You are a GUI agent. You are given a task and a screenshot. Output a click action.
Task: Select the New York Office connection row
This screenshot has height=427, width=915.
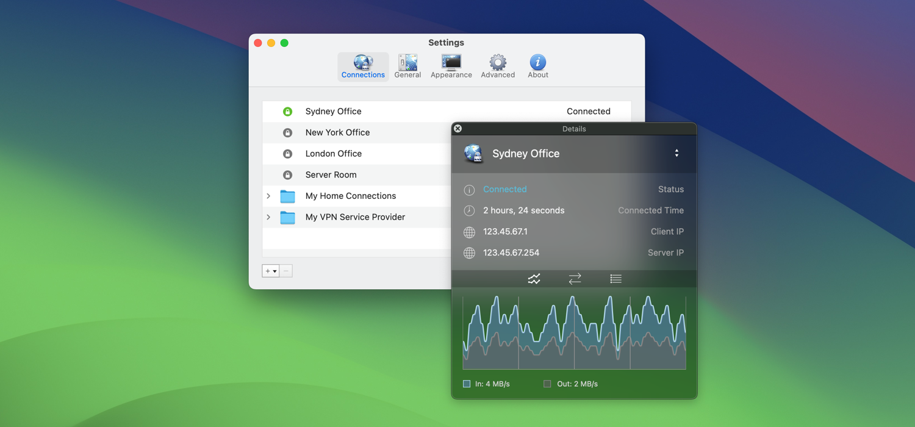pos(357,132)
